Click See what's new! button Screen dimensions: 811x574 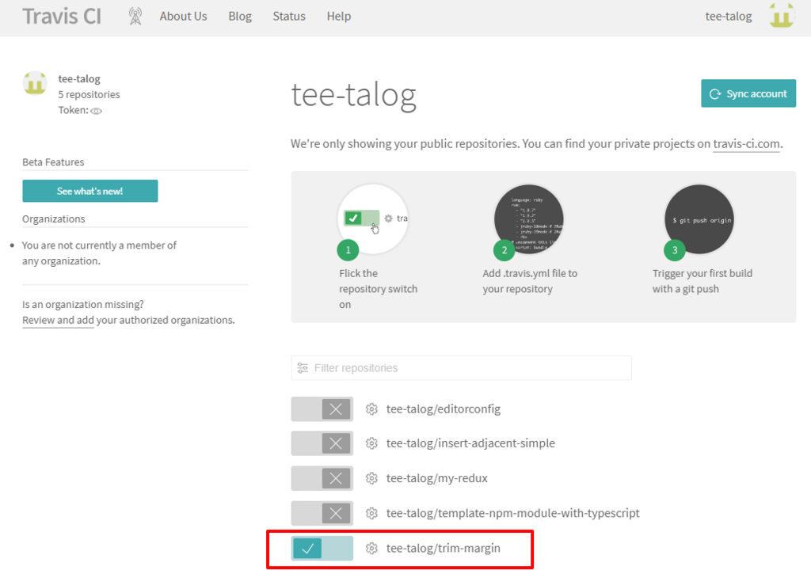pyautogui.click(x=90, y=191)
